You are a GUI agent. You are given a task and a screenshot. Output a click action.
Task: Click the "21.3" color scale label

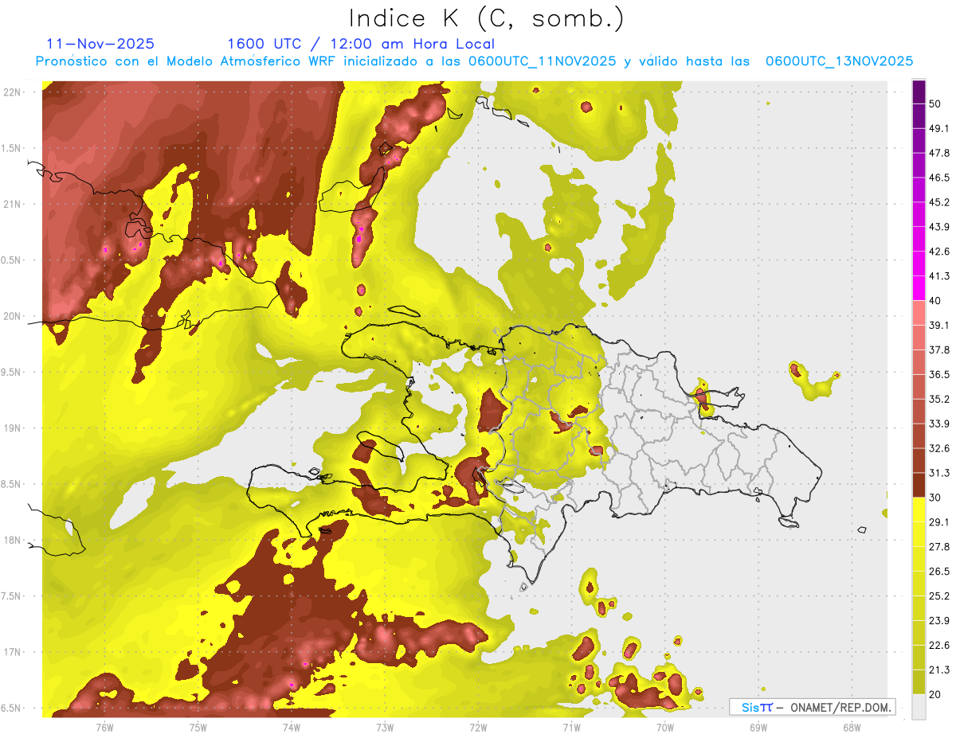[x=939, y=670]
